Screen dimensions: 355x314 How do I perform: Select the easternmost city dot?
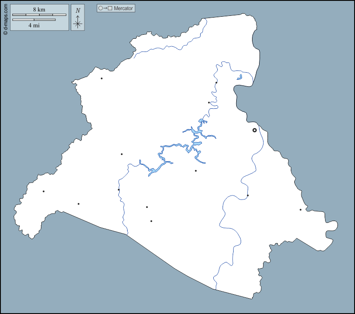[x=300, y=210]
